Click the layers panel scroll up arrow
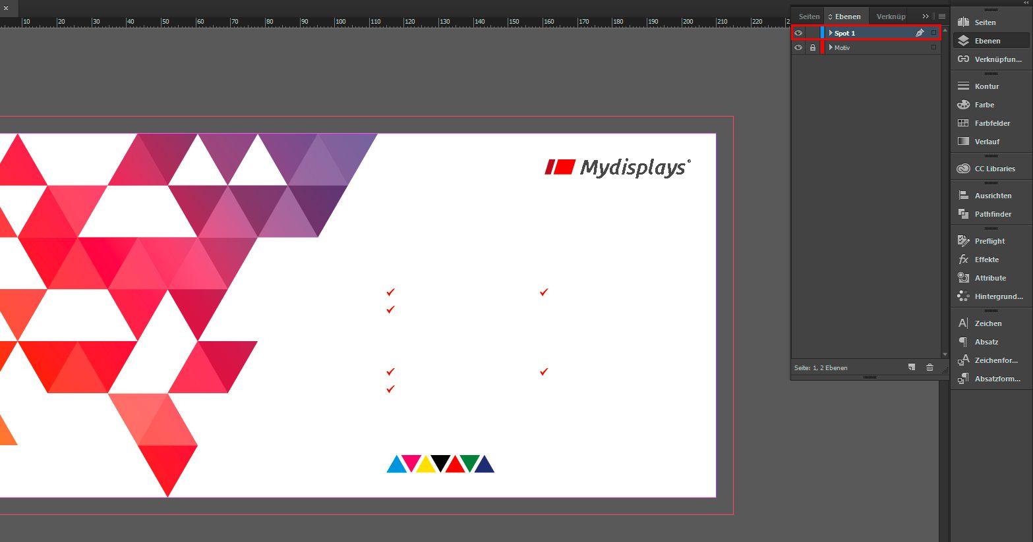 (945, 30)
